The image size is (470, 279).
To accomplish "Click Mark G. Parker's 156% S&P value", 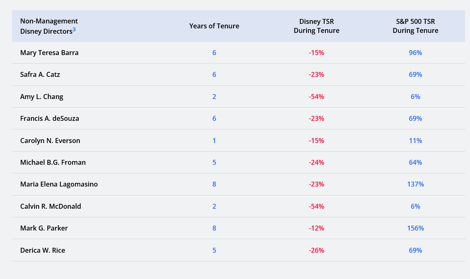I will click(415, 228).
